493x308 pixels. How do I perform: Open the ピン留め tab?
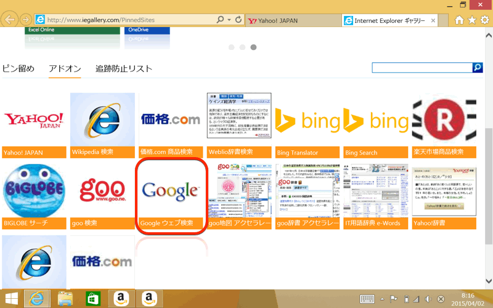(x=18, y=68)
